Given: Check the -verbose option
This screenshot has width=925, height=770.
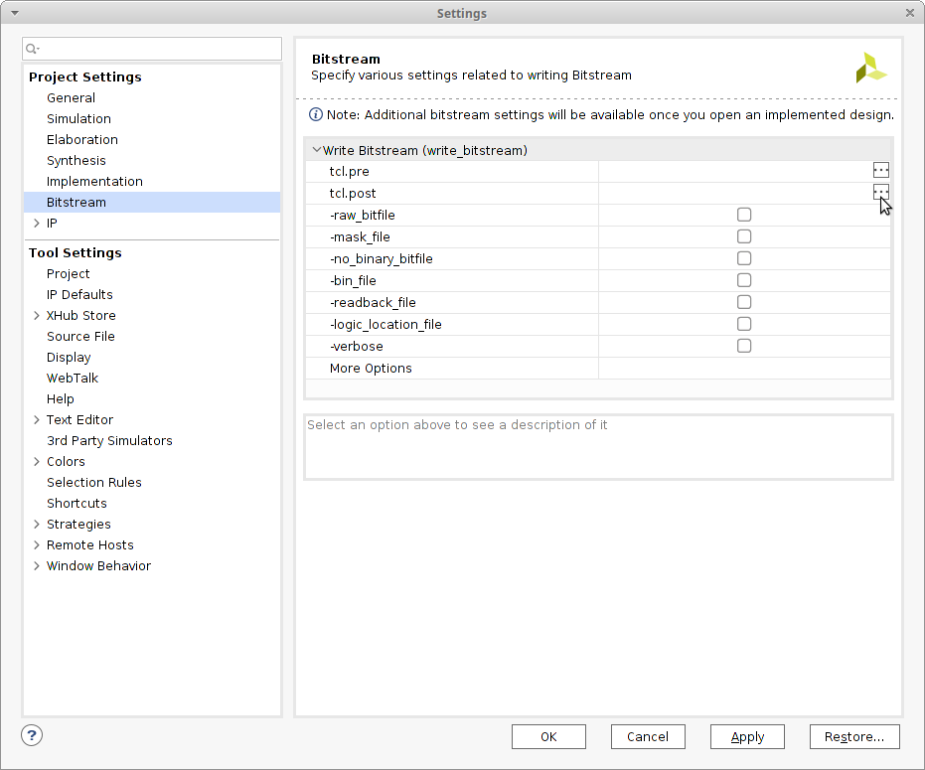Looking at the screenshot, I should (744, 346).
